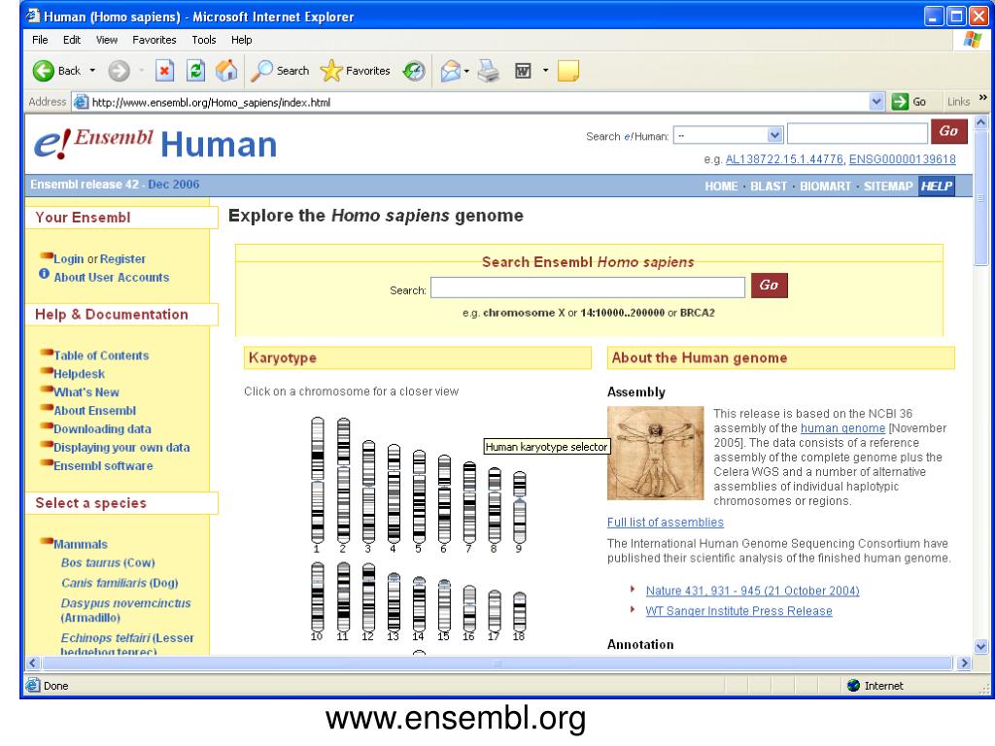Open the Tools menu

204,39
